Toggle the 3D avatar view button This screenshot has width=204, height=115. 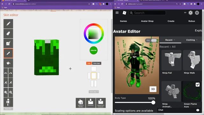[x=153, y=89]
